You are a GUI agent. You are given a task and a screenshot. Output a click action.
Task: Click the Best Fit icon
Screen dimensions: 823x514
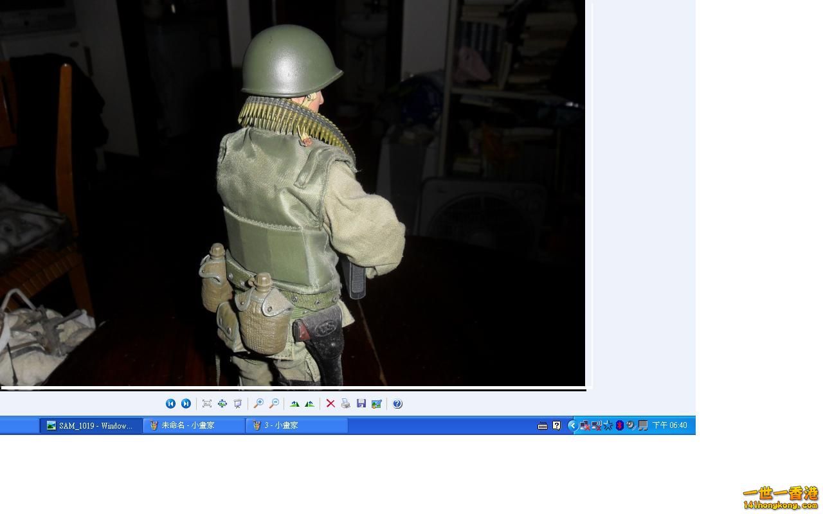click(207, 403)
